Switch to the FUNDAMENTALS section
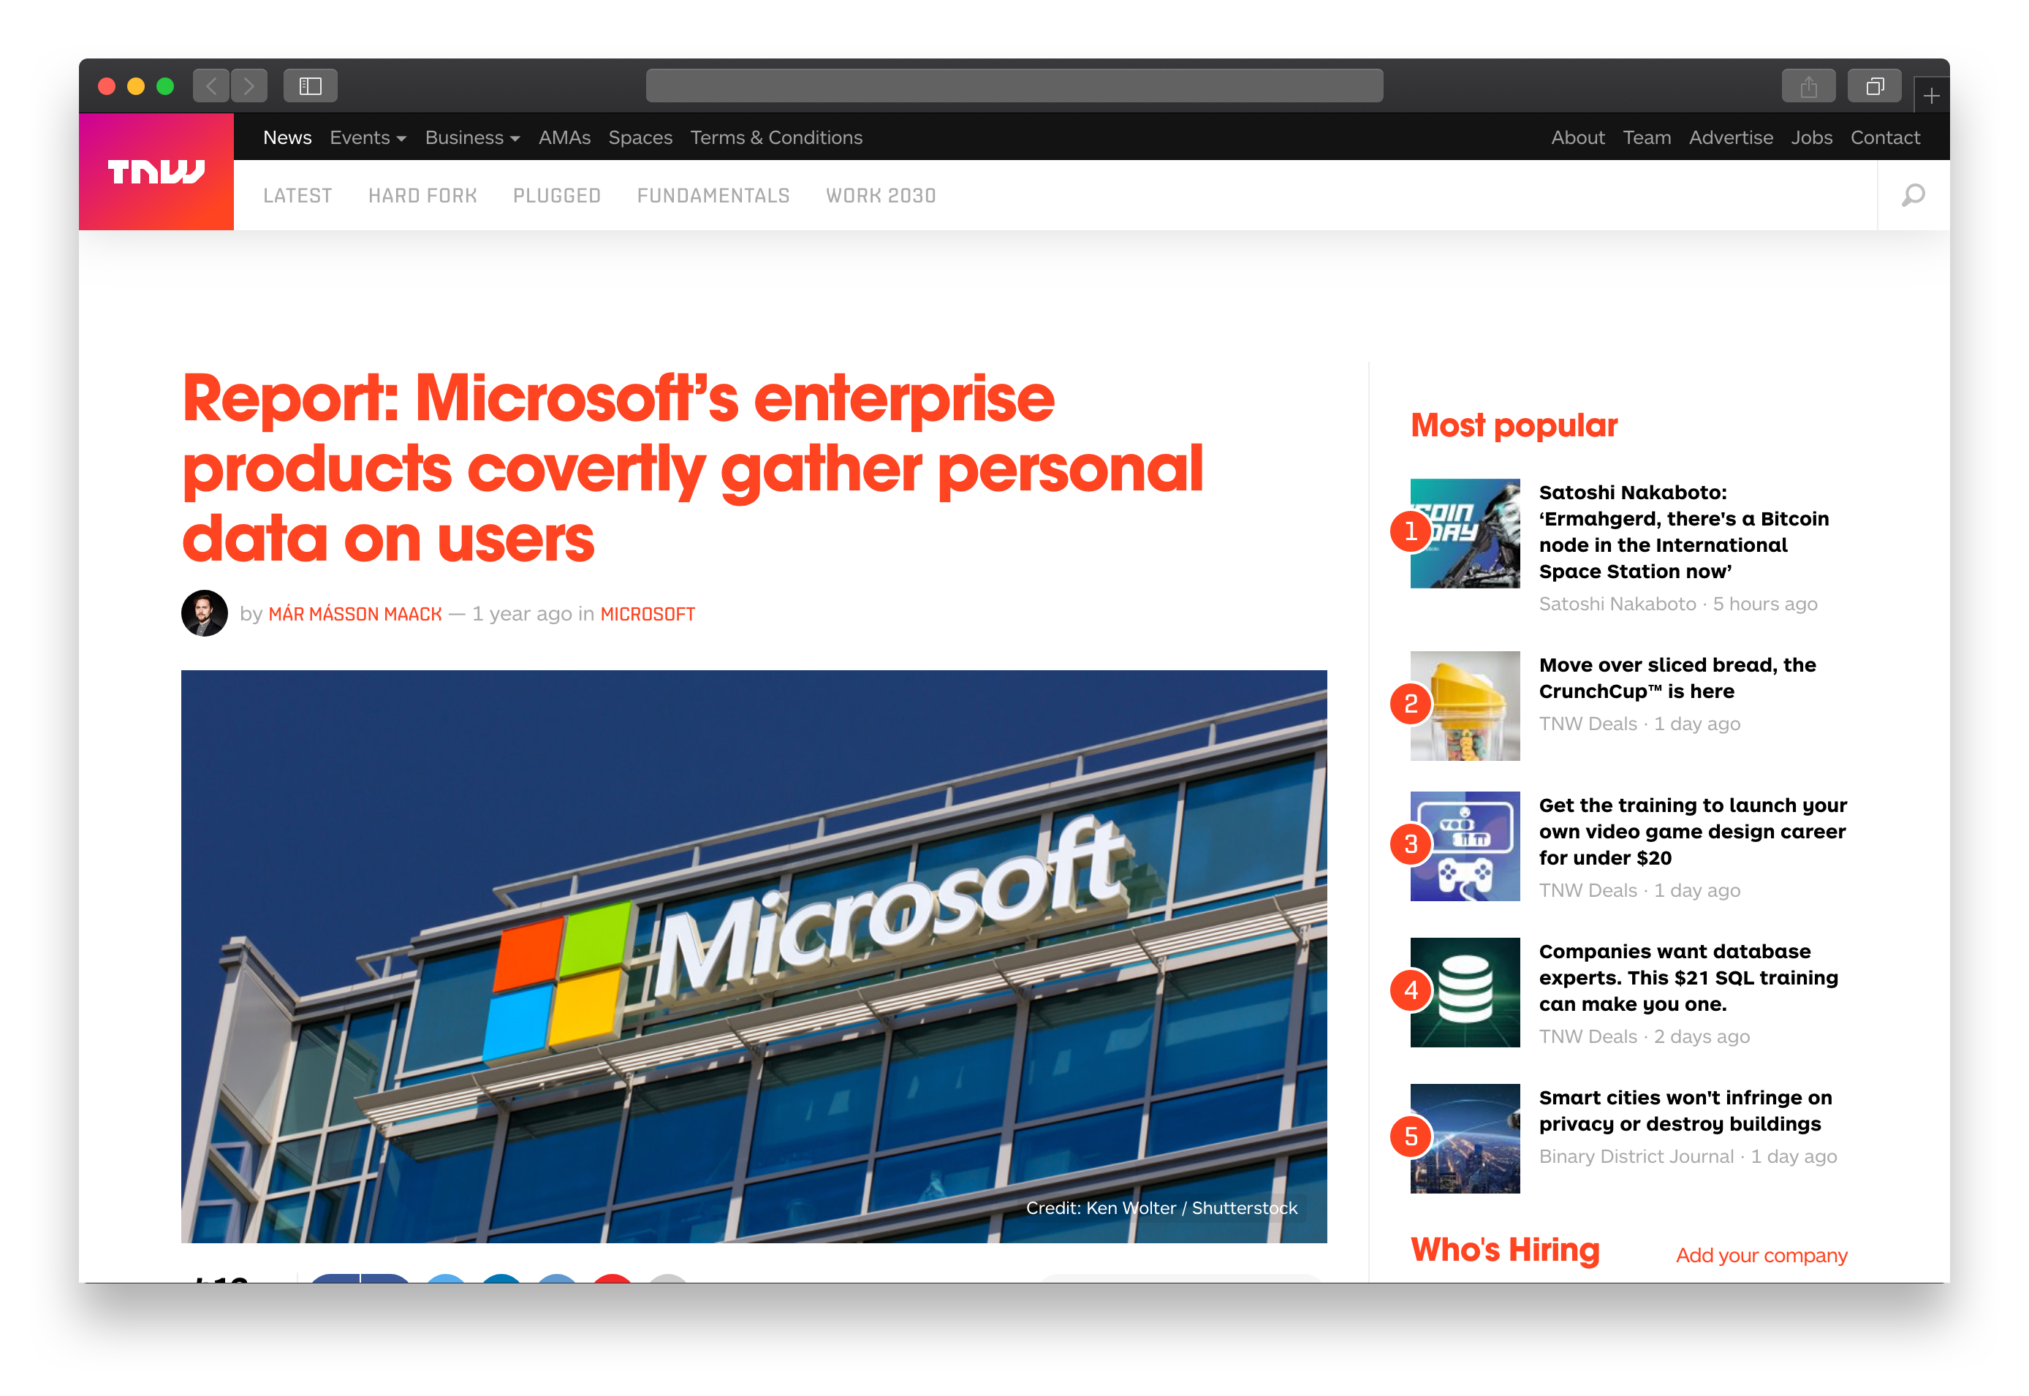The height and width of the screenshot is (1396, 2029). coord(713,196)
